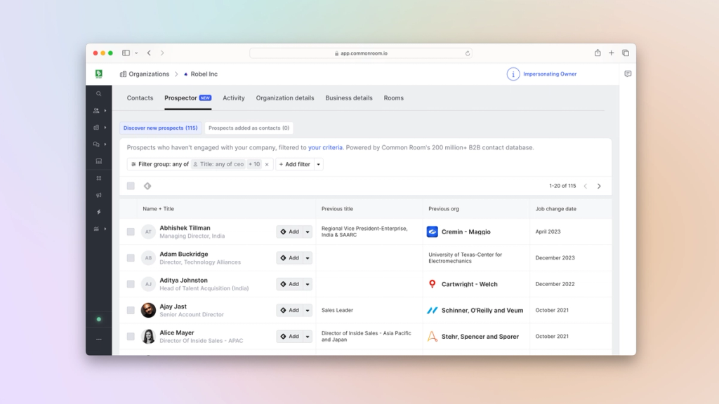Viewport: 719px width, 404px height.
Task: Show Safari tab overview icon
Action: (x=626, y=53)
